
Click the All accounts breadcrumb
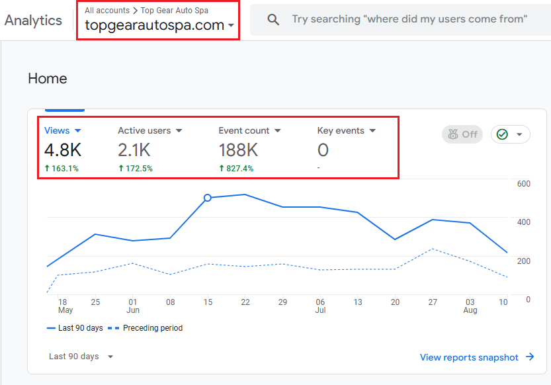click(x=106, y=11)
